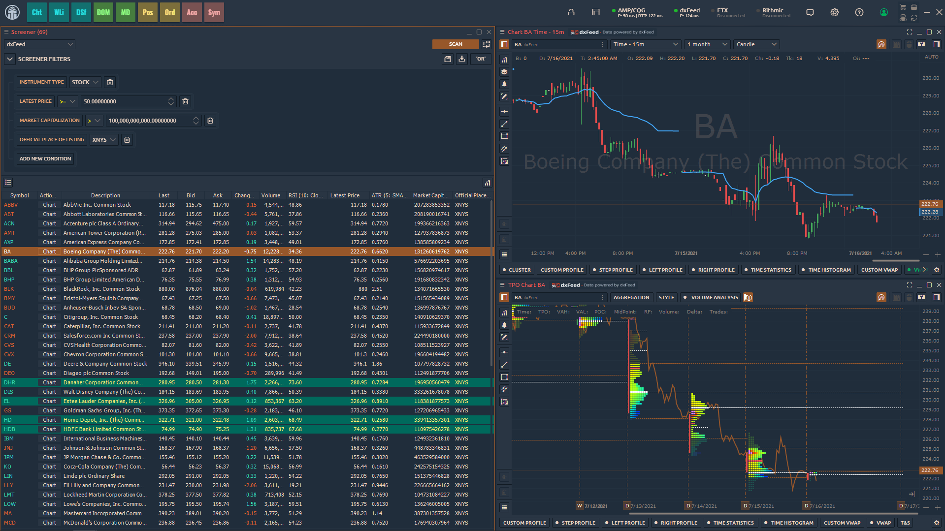945x531 pixels.
Task: Open the Latest Price operator dropdown
Action: pyautogui.click(x=67, y=101)
